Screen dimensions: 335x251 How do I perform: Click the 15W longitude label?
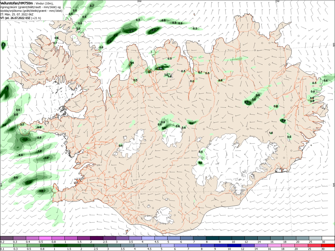277,1
